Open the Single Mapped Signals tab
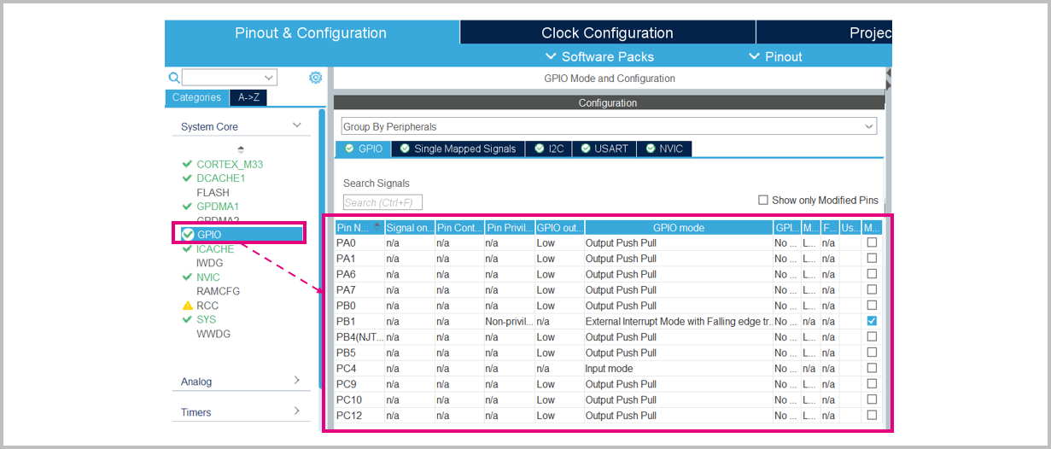The height and width of the screenshot is (449, 1051). tap(458, 149)
